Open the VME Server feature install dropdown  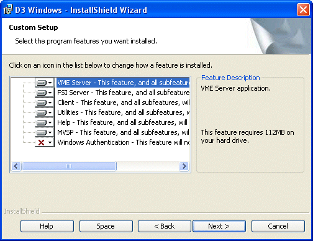(x=45, y=83)
